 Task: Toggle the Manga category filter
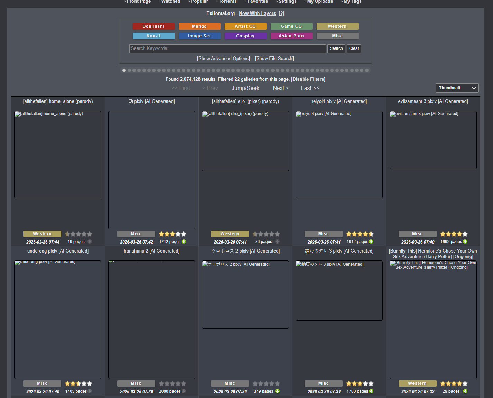click(199, 26)
